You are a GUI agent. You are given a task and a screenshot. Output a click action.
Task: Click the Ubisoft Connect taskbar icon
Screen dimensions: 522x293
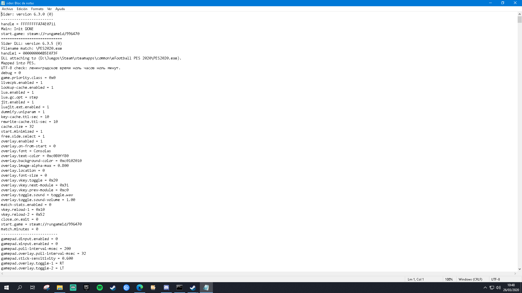[x=126, y=288]
